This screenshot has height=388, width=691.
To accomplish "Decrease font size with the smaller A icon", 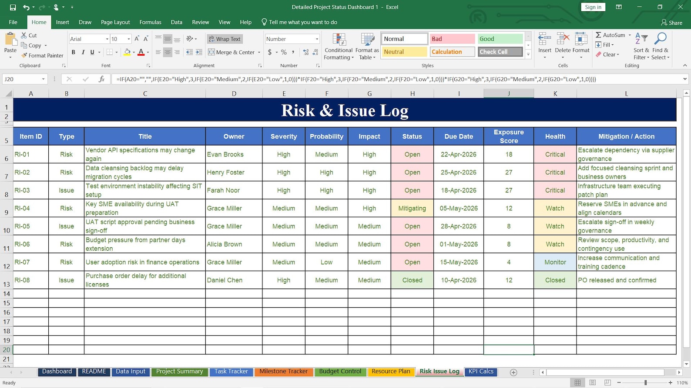I will 146,39.
